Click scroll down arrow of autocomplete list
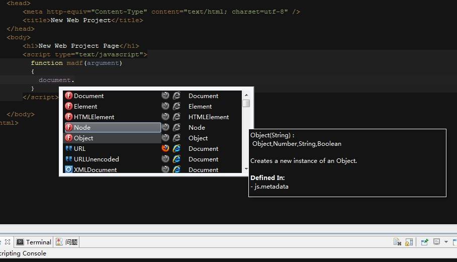 point(246,169)
